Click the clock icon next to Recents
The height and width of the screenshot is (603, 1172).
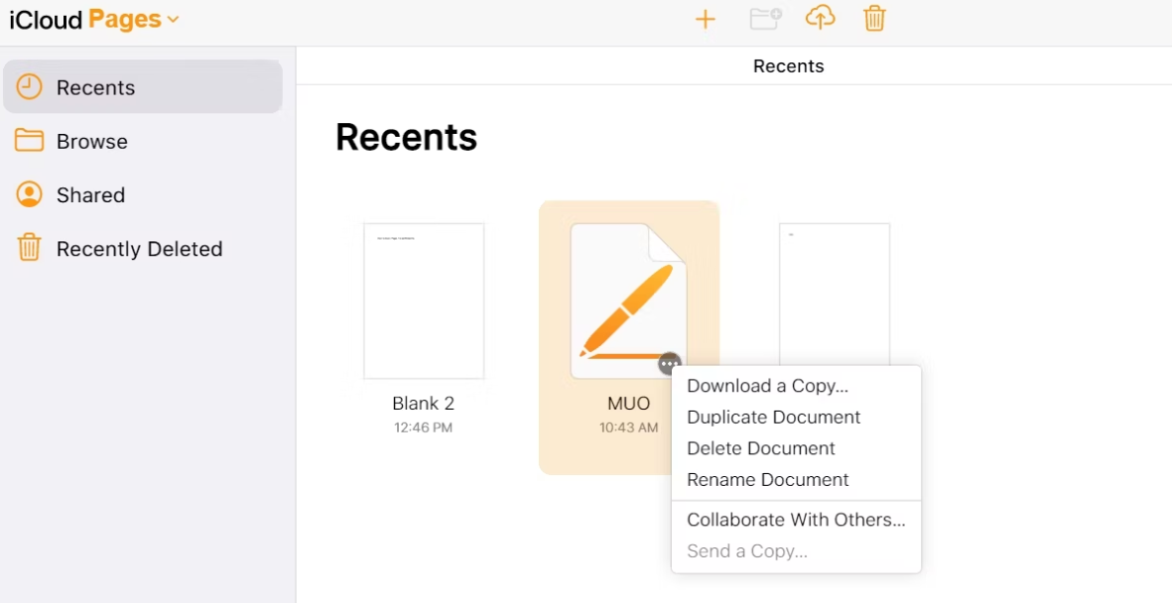coord(29,86)
